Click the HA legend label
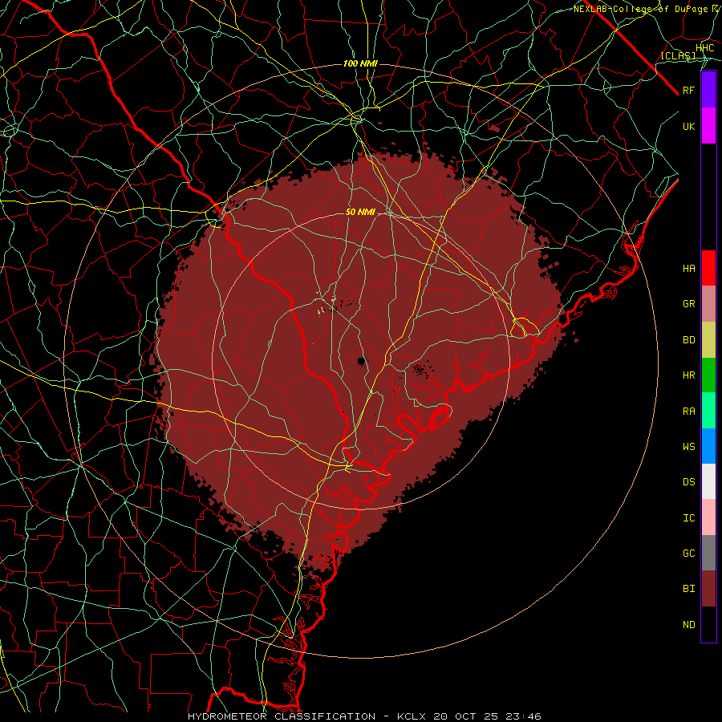Image resolution: width=722 pixels, height=722 pixels. pyautogui.click(x=689, y=268)
